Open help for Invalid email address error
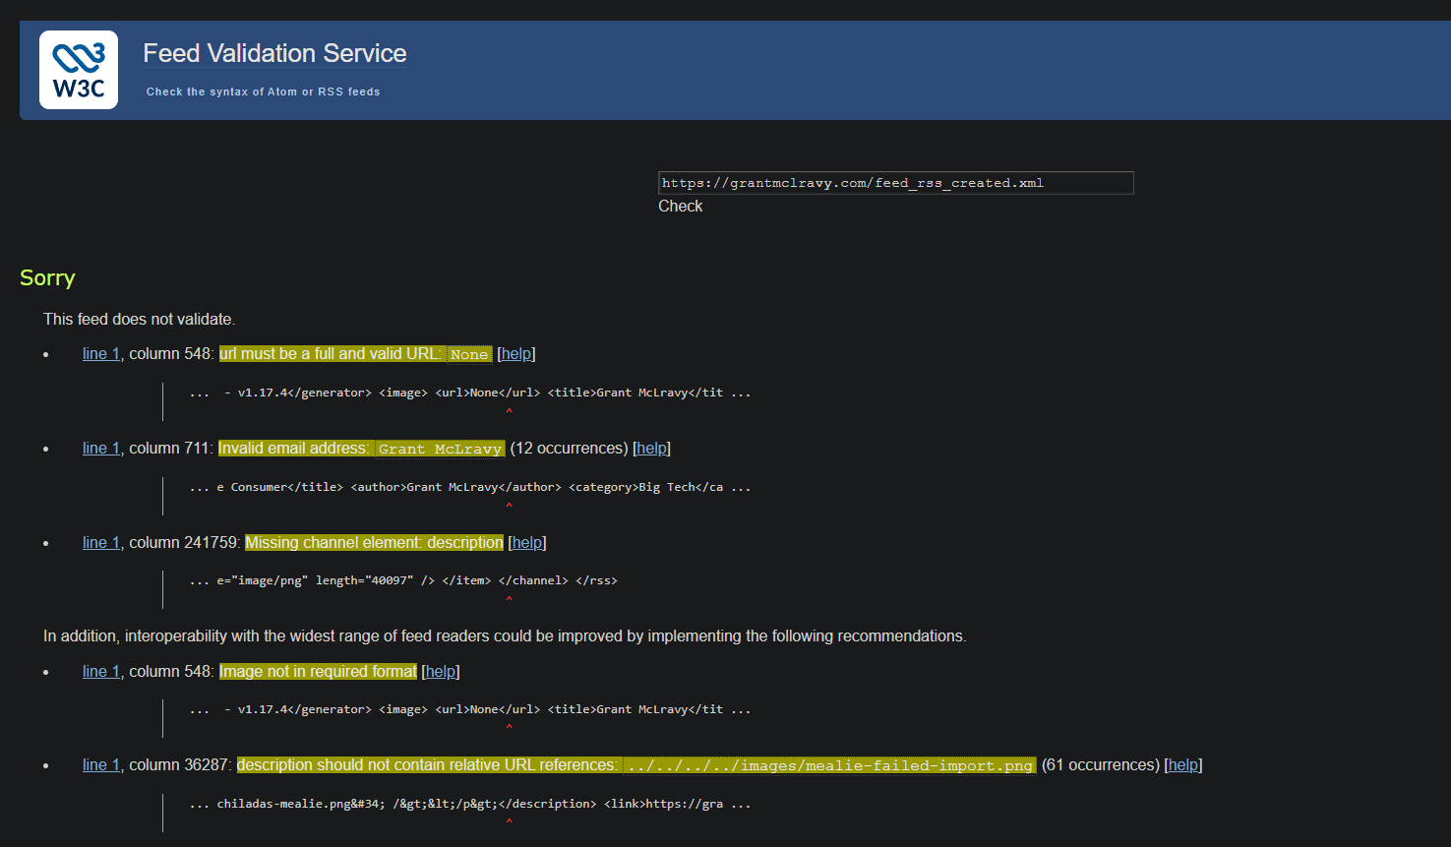This screenshot has width=1451, height=847. pos(651,449)
